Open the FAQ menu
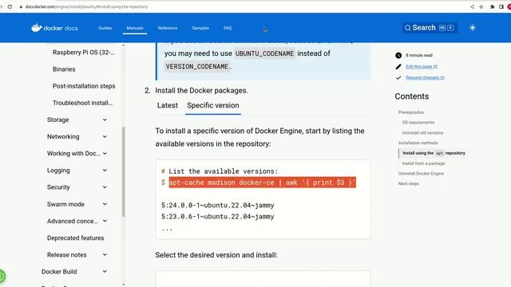 [228, 28]
